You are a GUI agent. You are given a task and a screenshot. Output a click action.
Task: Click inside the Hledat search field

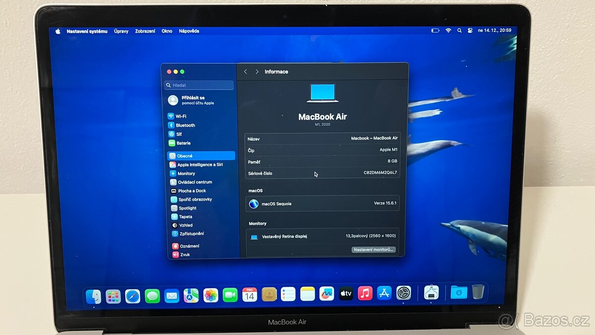[198, 85]
